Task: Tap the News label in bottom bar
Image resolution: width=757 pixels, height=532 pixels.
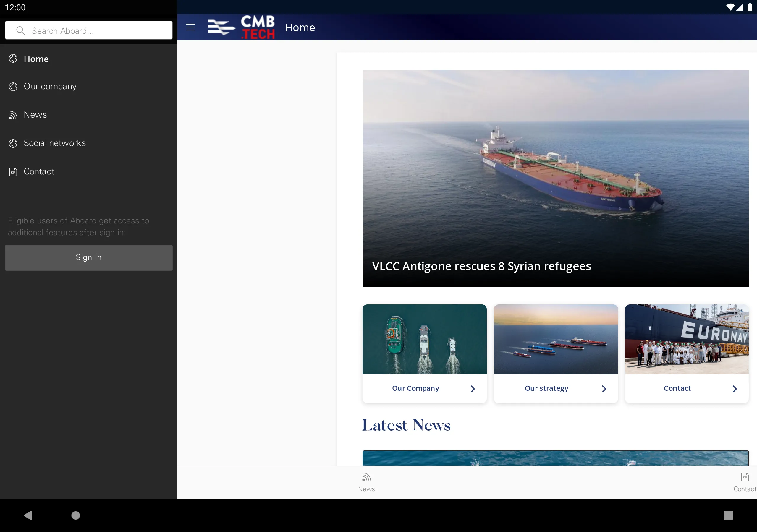Action: click(x=366, y=489)
